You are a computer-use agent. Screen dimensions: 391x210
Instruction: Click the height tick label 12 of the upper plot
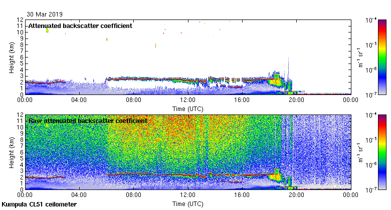pos(20,19)
